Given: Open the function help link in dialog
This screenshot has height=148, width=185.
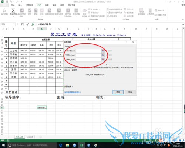Looking at the screenshot, I should 73,92.
